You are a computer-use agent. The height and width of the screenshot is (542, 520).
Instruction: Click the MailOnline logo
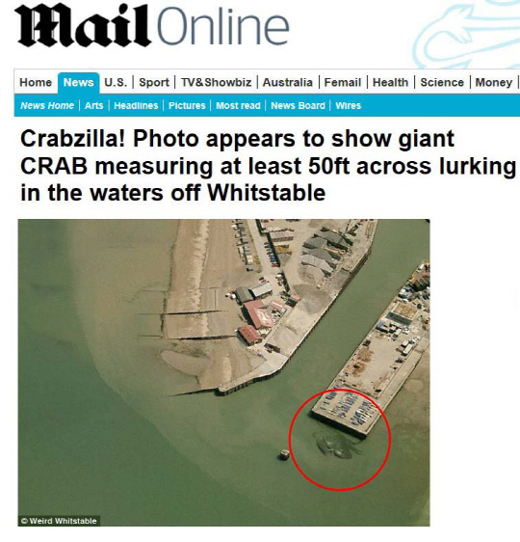(152, 25)
